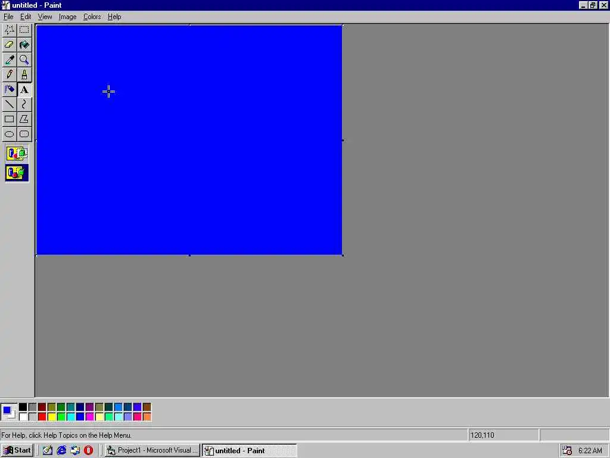Pick the maroon dark red swatch
Screen dimensions: 610x458
coord(42,407)
